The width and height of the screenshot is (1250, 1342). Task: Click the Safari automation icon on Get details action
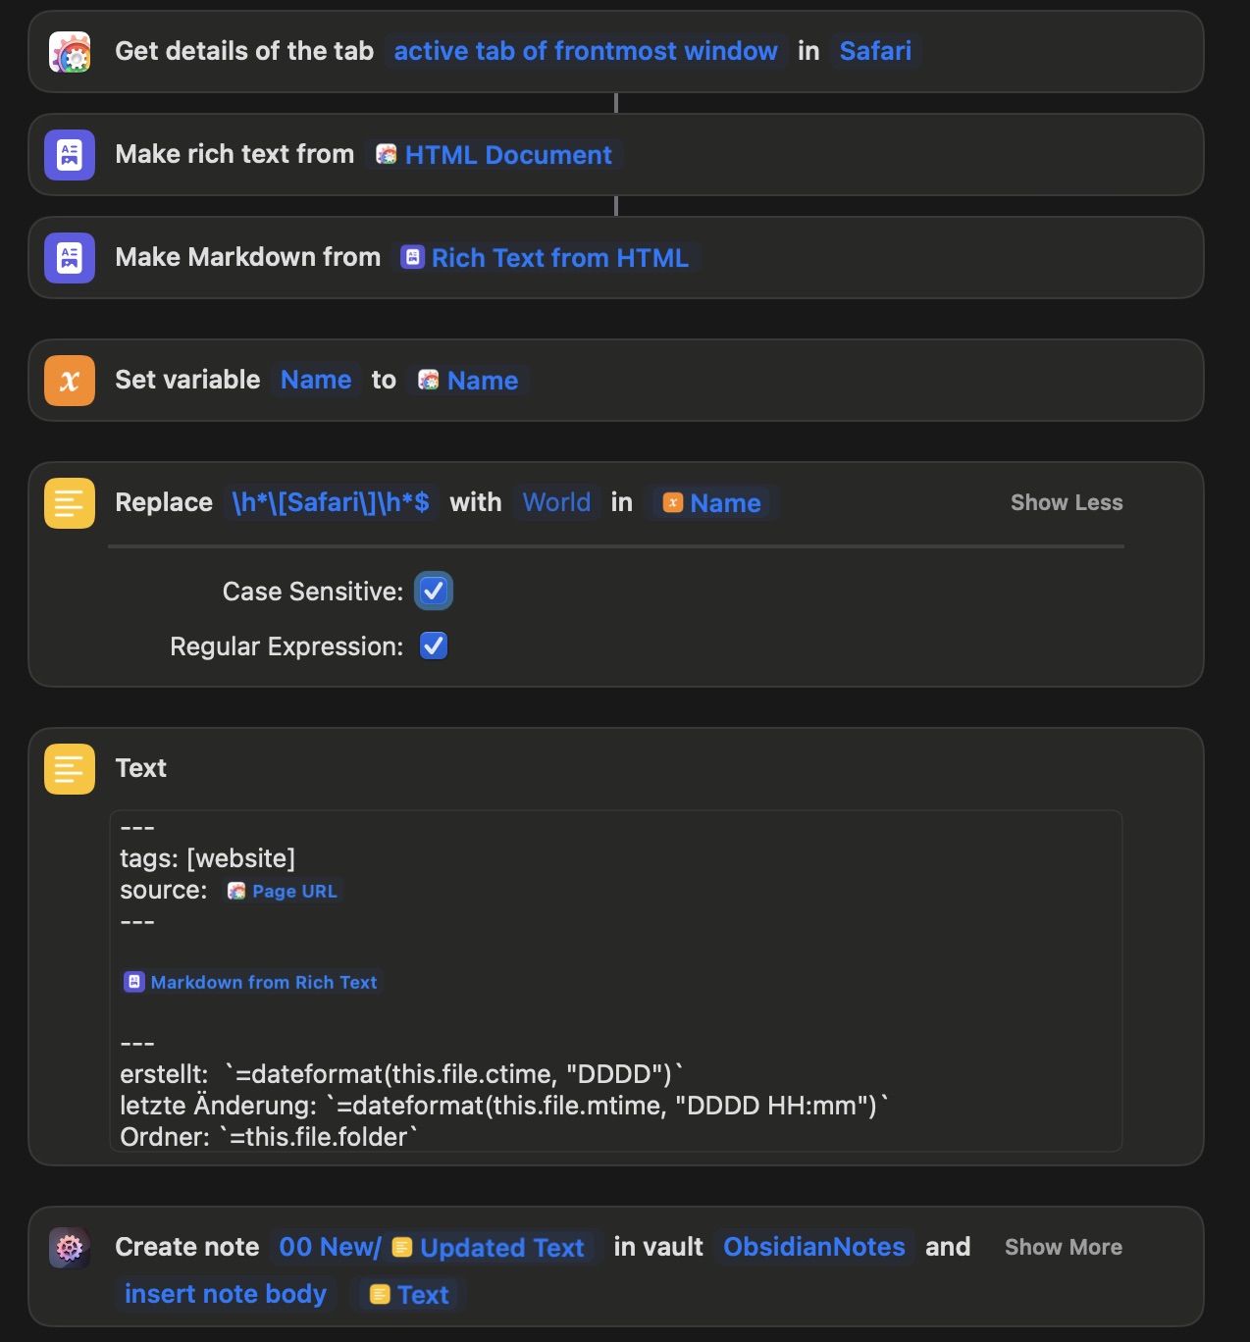70,52
